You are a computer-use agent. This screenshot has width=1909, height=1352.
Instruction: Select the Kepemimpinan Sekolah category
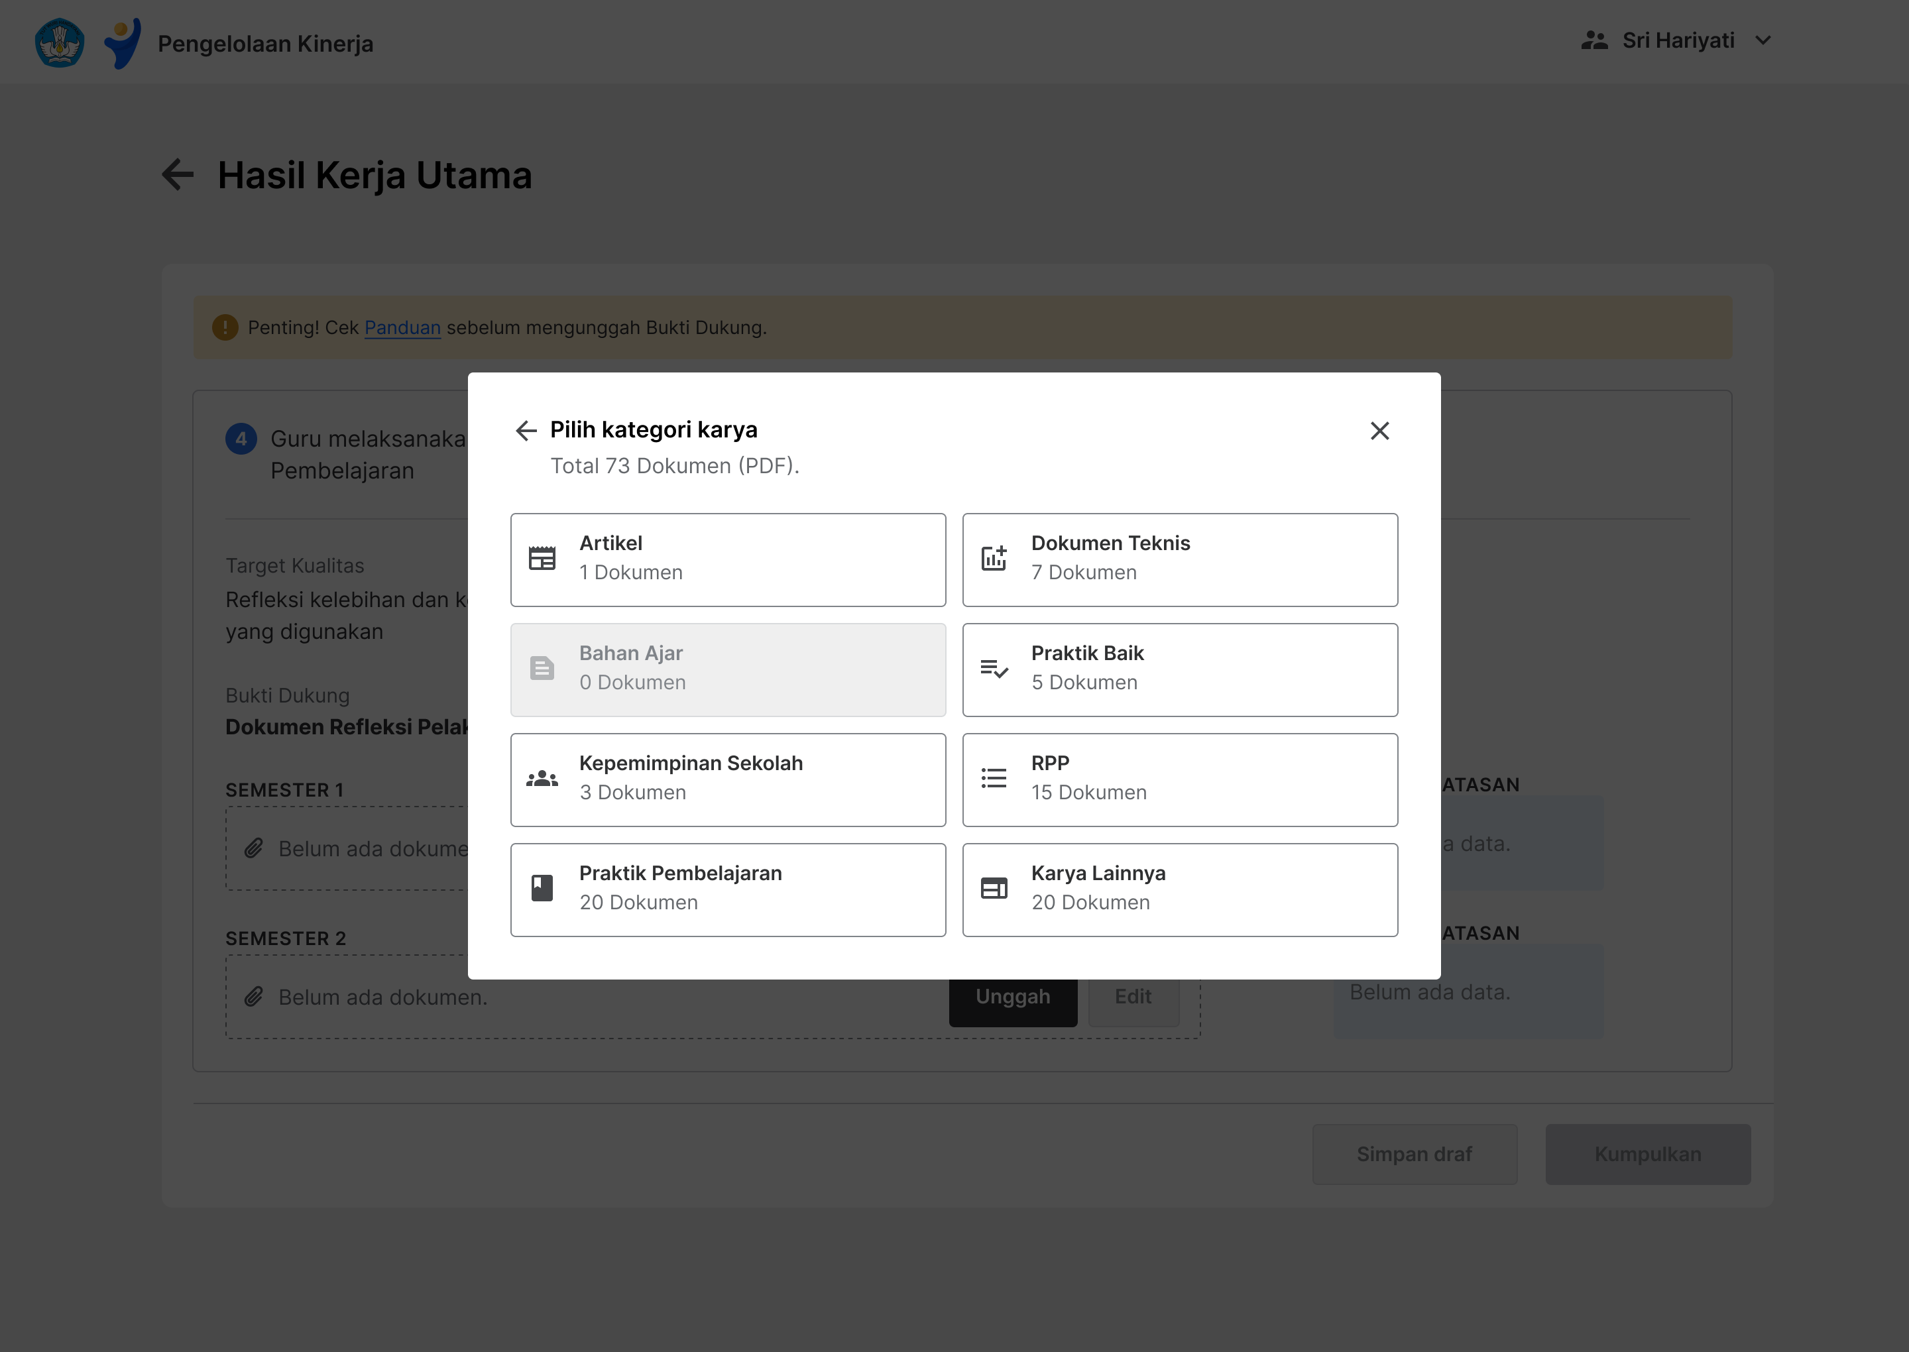(x=728, y=779)
